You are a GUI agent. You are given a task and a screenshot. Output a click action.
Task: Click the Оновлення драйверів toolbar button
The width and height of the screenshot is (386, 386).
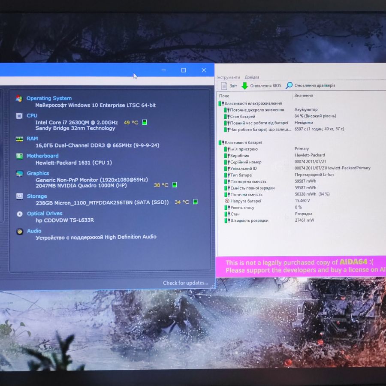(x=311, y=85)
